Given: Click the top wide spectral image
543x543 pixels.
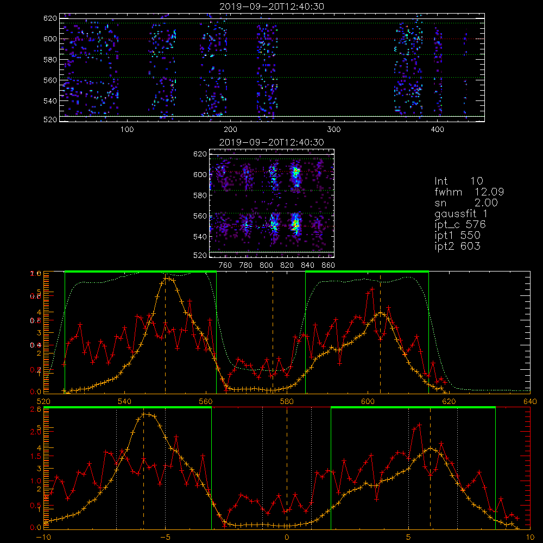Looking at the screenshot, I should point(272,67).
